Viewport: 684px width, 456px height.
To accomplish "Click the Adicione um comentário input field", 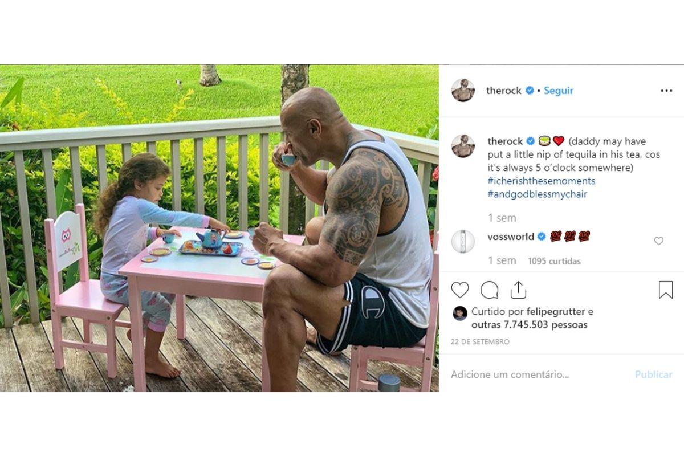I will tap(510, 374).
